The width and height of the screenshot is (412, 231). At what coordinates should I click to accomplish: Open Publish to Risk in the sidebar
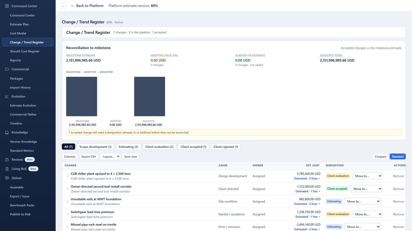coord(20,214)
